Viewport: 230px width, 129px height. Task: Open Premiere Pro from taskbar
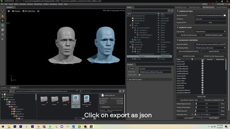(21, 126)
